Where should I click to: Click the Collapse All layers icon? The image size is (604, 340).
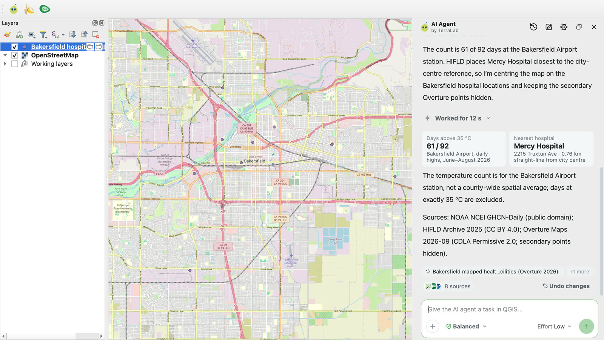(84, 35)
